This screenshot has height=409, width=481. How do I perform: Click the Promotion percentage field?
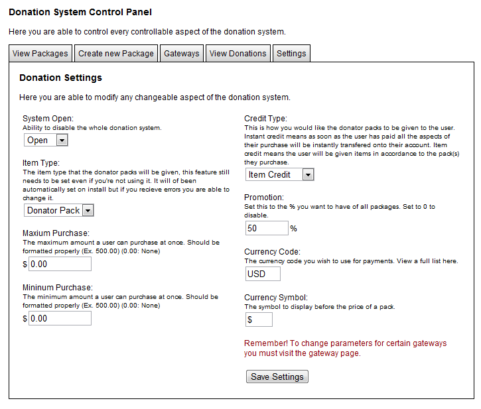(267, 228)
